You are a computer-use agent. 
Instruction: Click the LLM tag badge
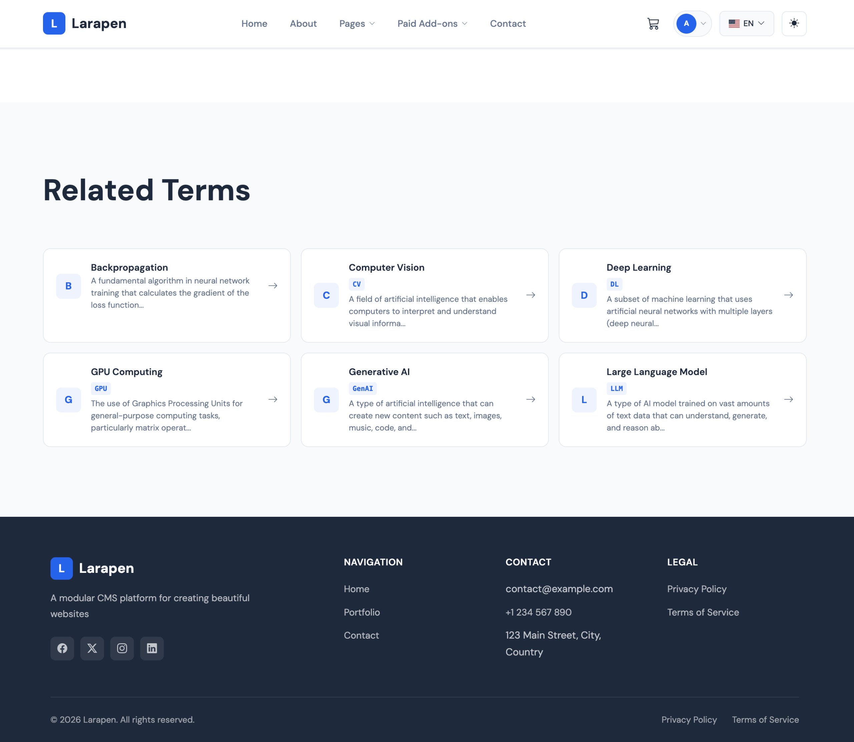point(616,388)
